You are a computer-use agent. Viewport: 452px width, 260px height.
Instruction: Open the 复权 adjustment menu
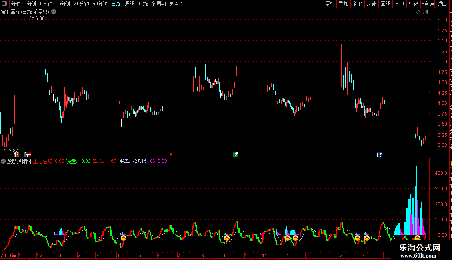point(330,4)
